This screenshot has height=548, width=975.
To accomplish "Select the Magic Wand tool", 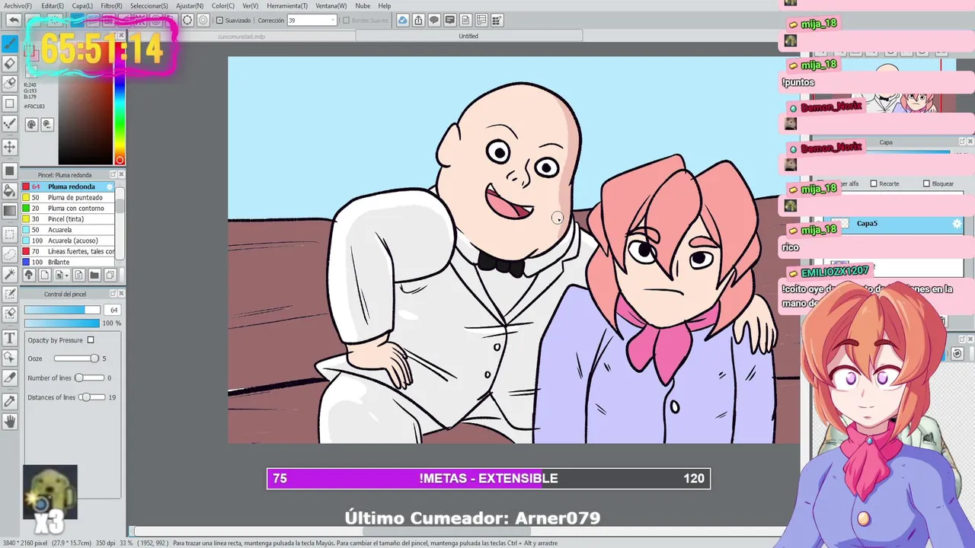I will tap(10, 274).
